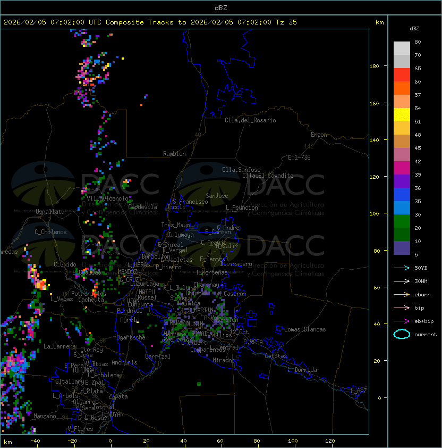Image resolution: width=442 pixels, height=448 pixels.
Task: Click the Carrizal label
Action: point(158,356)
